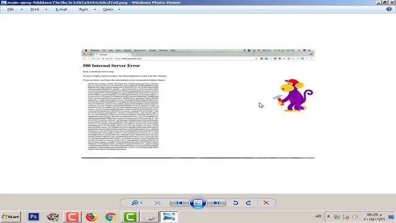
Task: Click the red-flag Action Center tray icon
Action: pos(346,217)
